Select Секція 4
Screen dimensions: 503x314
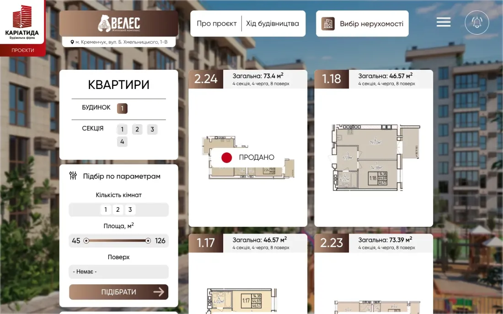tap(122, 141)
